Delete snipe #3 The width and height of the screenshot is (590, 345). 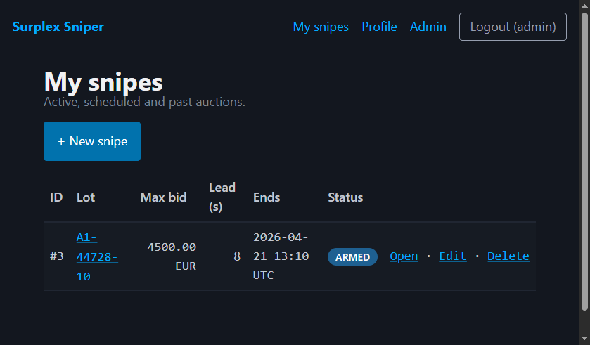pyautogui.click(x=508, y=256)
